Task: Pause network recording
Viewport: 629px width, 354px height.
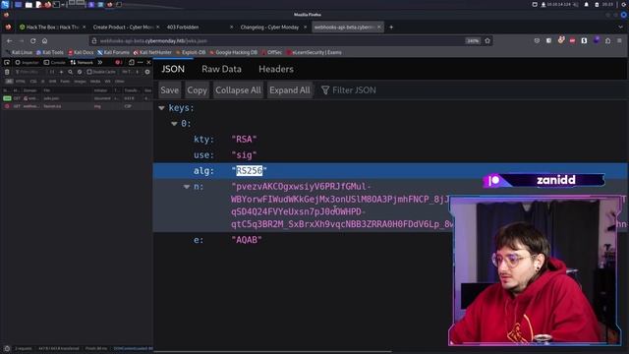Action: [x=52, y=72]
